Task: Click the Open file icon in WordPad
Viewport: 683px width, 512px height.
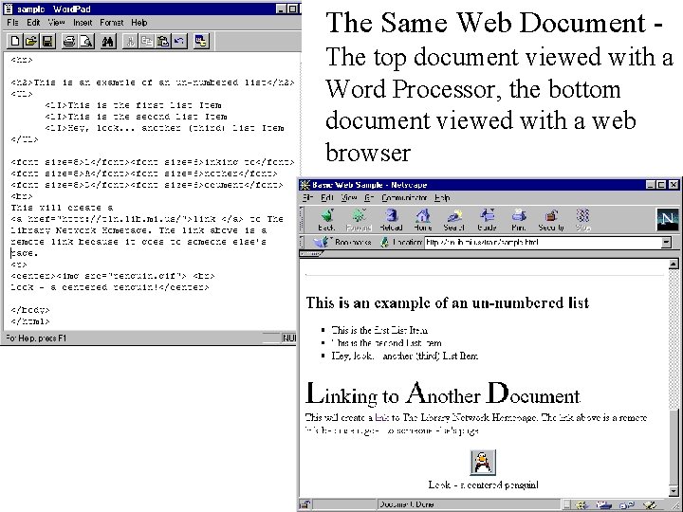Action: point(30,42)
